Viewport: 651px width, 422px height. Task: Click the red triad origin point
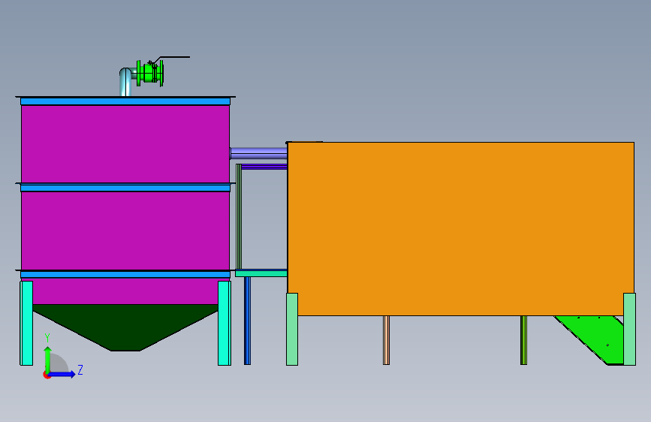point(47,375)
